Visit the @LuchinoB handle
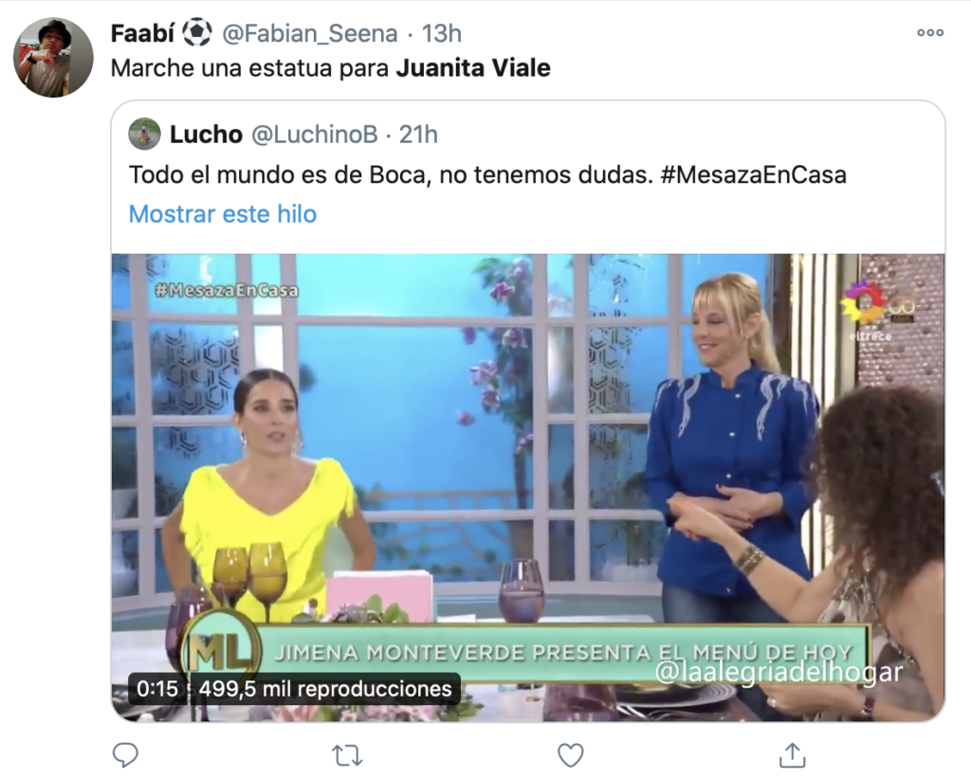The image size is (971, 780). [314, 135]
